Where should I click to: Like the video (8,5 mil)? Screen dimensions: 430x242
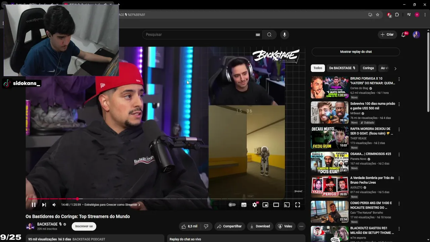189,226
